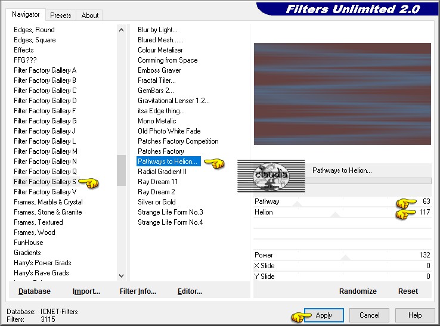Click the Power slider handle
Image resolution: width=440 pixels, height=326 pixels.
click(345, 257)
